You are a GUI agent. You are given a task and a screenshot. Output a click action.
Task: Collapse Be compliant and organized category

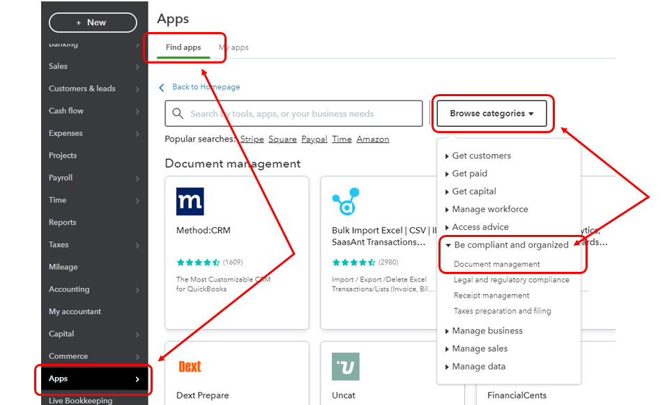510,245
